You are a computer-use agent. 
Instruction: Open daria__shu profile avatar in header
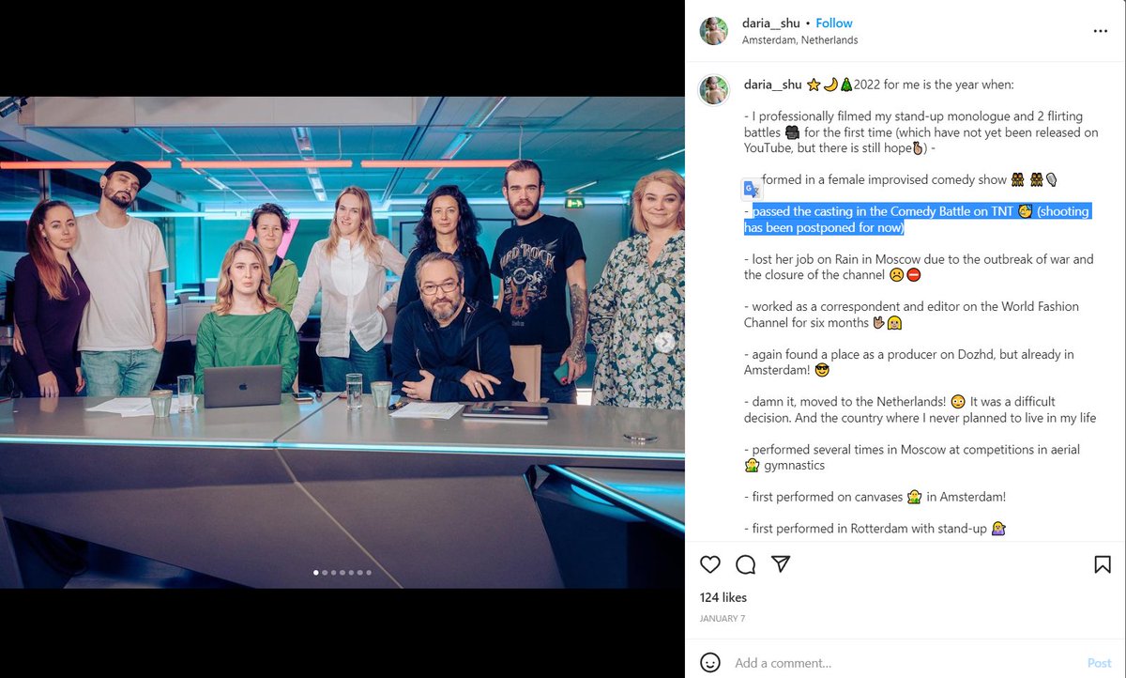tap(714, 31)
